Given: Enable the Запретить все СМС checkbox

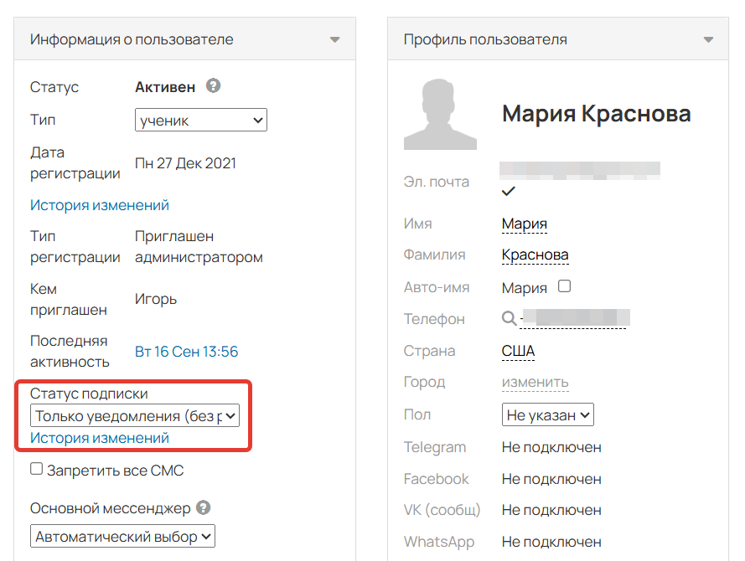Looking at the screenshot, I should [36, 469].
